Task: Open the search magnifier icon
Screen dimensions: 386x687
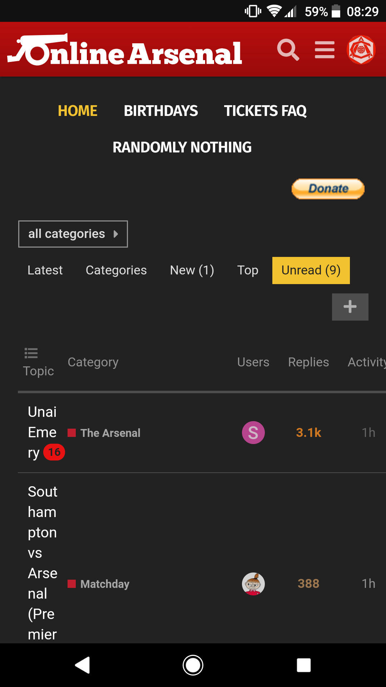Action: click(x=288, y=50)
